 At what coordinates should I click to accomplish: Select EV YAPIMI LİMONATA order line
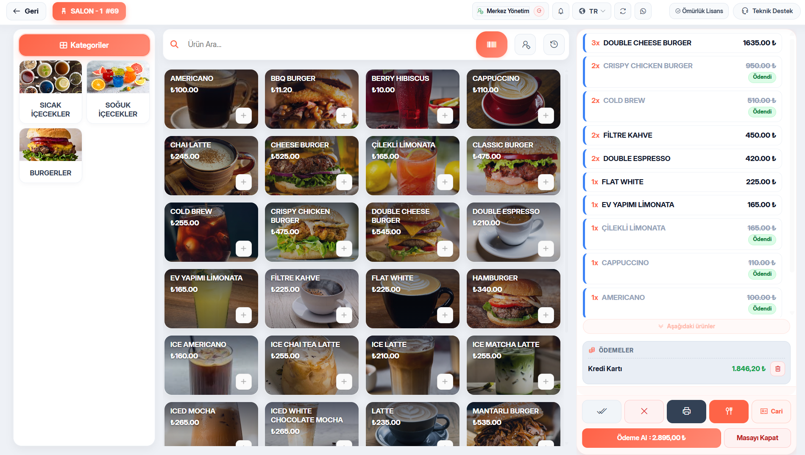click(682, 205)
